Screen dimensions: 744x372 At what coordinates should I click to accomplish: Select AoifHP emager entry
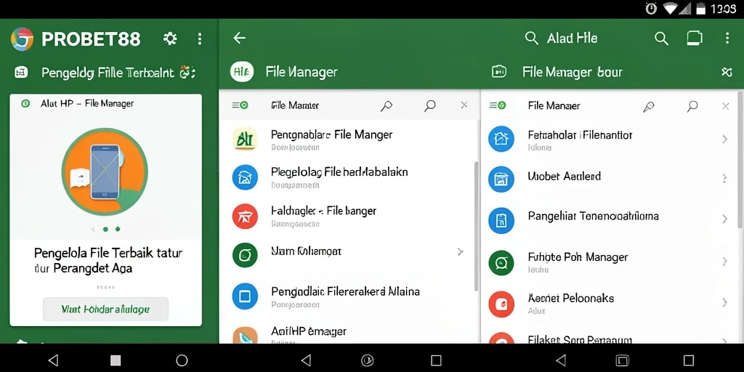click(308, 331)
